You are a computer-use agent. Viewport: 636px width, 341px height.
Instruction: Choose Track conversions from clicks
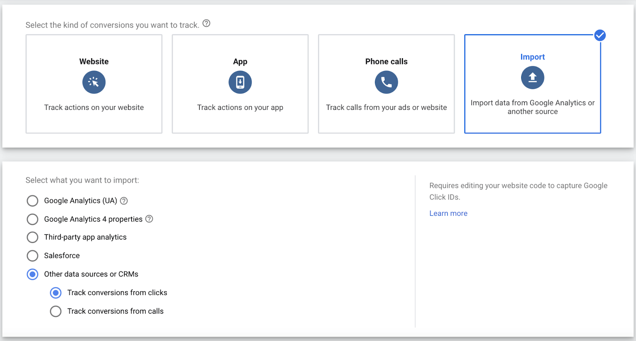point(56,293)
